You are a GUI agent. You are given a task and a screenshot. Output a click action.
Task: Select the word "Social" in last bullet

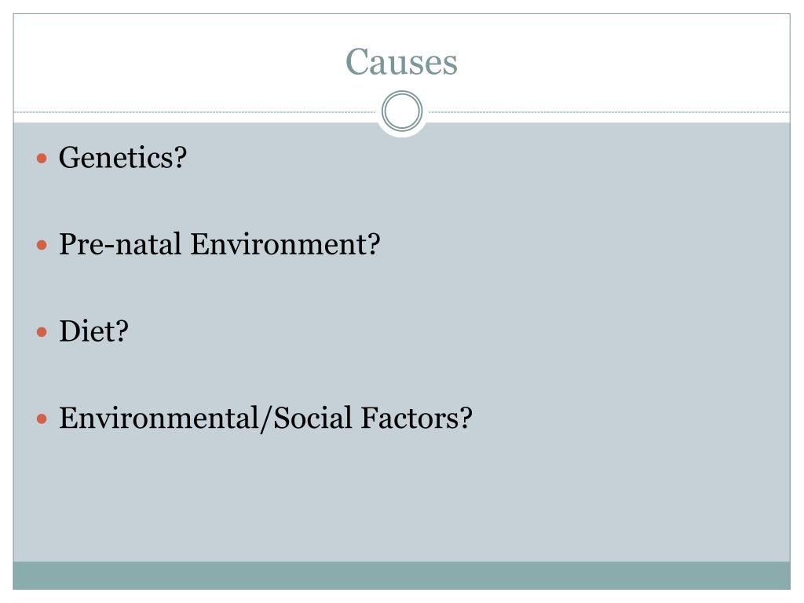pos(312,418)
